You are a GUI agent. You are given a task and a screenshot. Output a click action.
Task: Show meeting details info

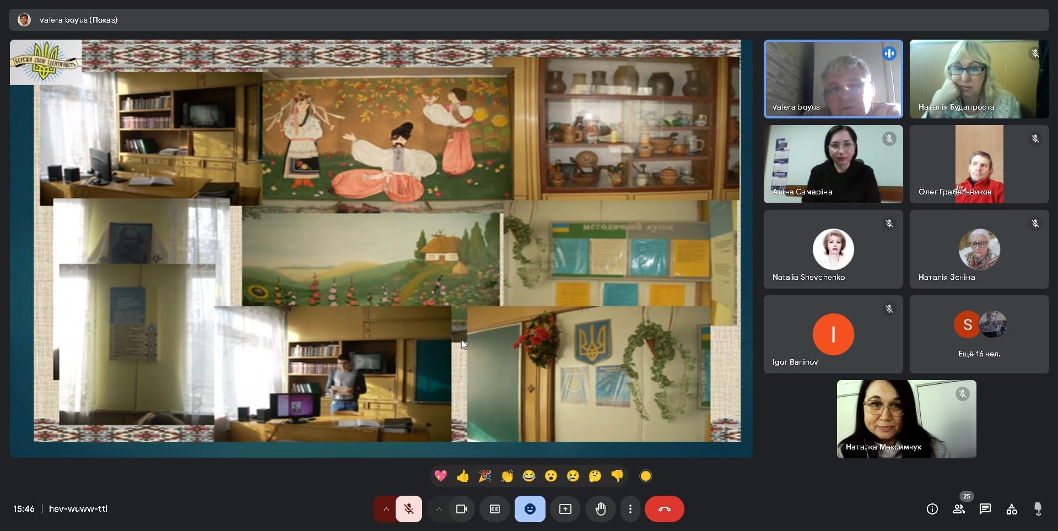coord(932,509)
